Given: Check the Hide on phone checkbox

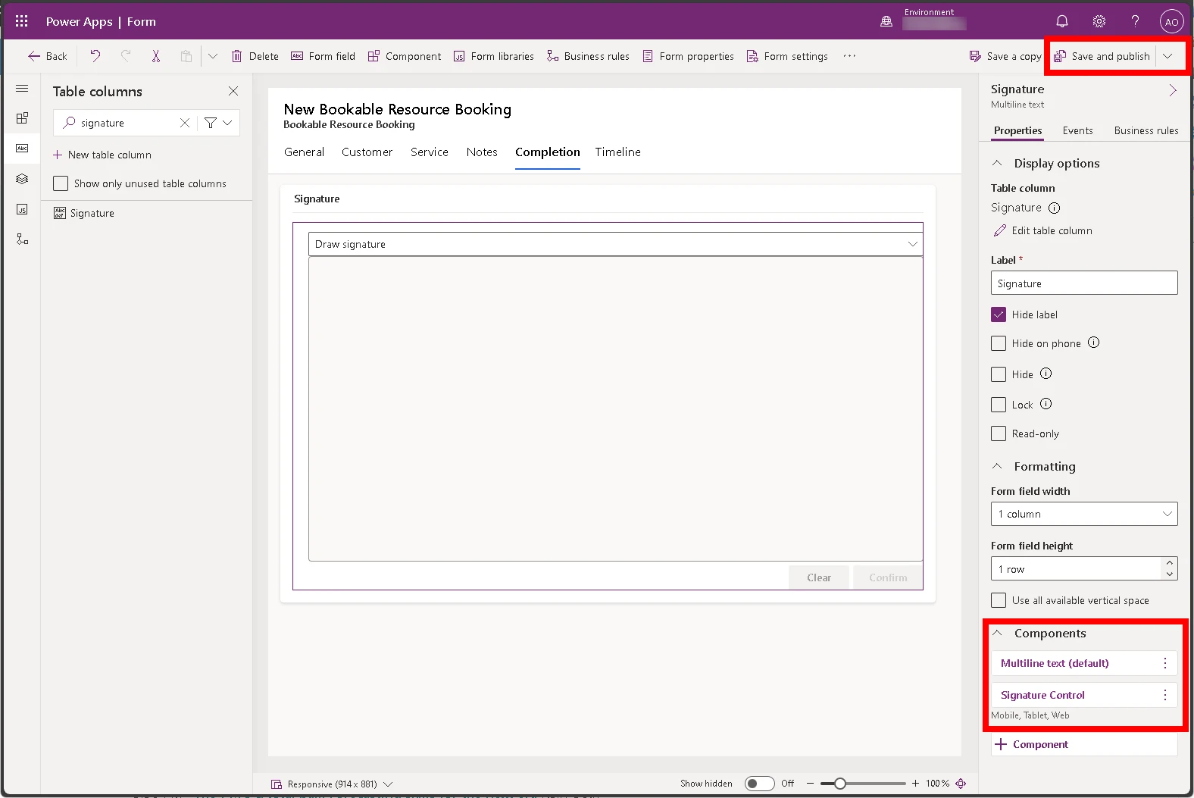Looking at the screenshot, I should point(999,343).
